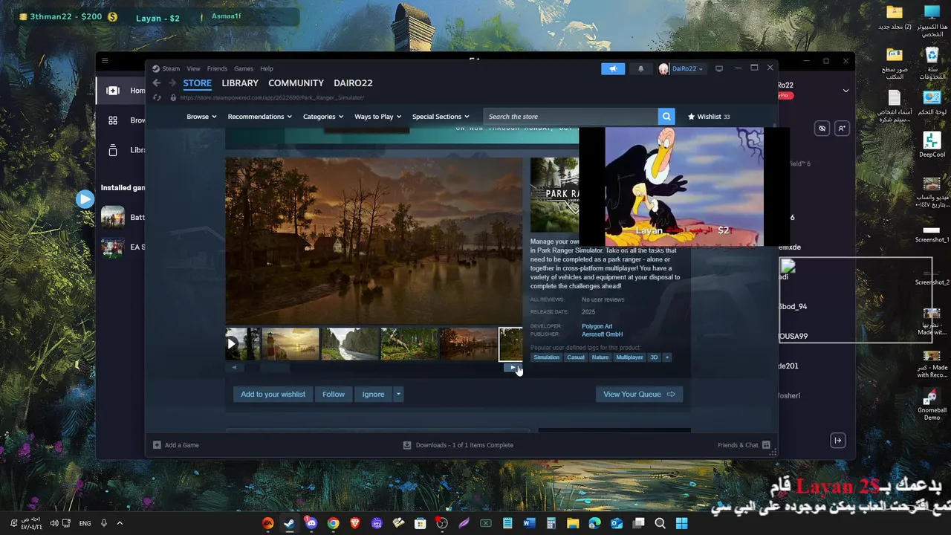Open Gnomeball Demo desktop shortcut
The width and height of the screenshot is (951, 535).
click(x=932, y=405)
